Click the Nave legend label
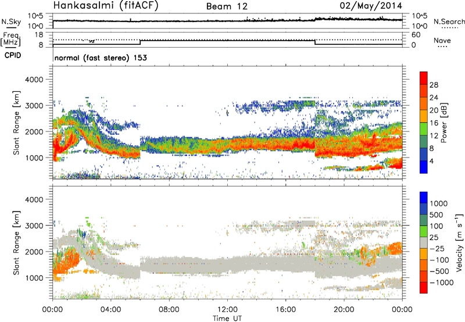 tap(442, 40)
